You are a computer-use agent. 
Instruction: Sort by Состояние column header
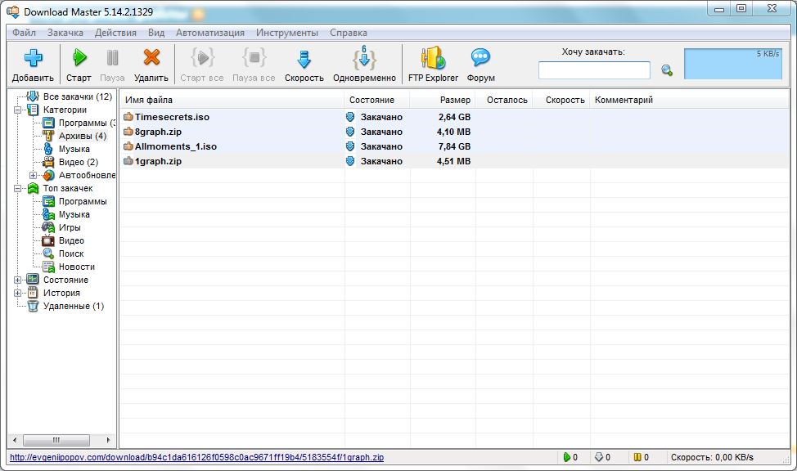tap(377, 100)
